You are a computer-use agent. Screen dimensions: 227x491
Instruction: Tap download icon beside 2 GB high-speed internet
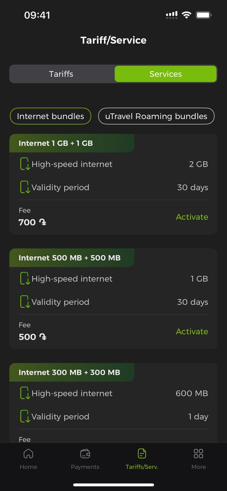pos(25,164)
